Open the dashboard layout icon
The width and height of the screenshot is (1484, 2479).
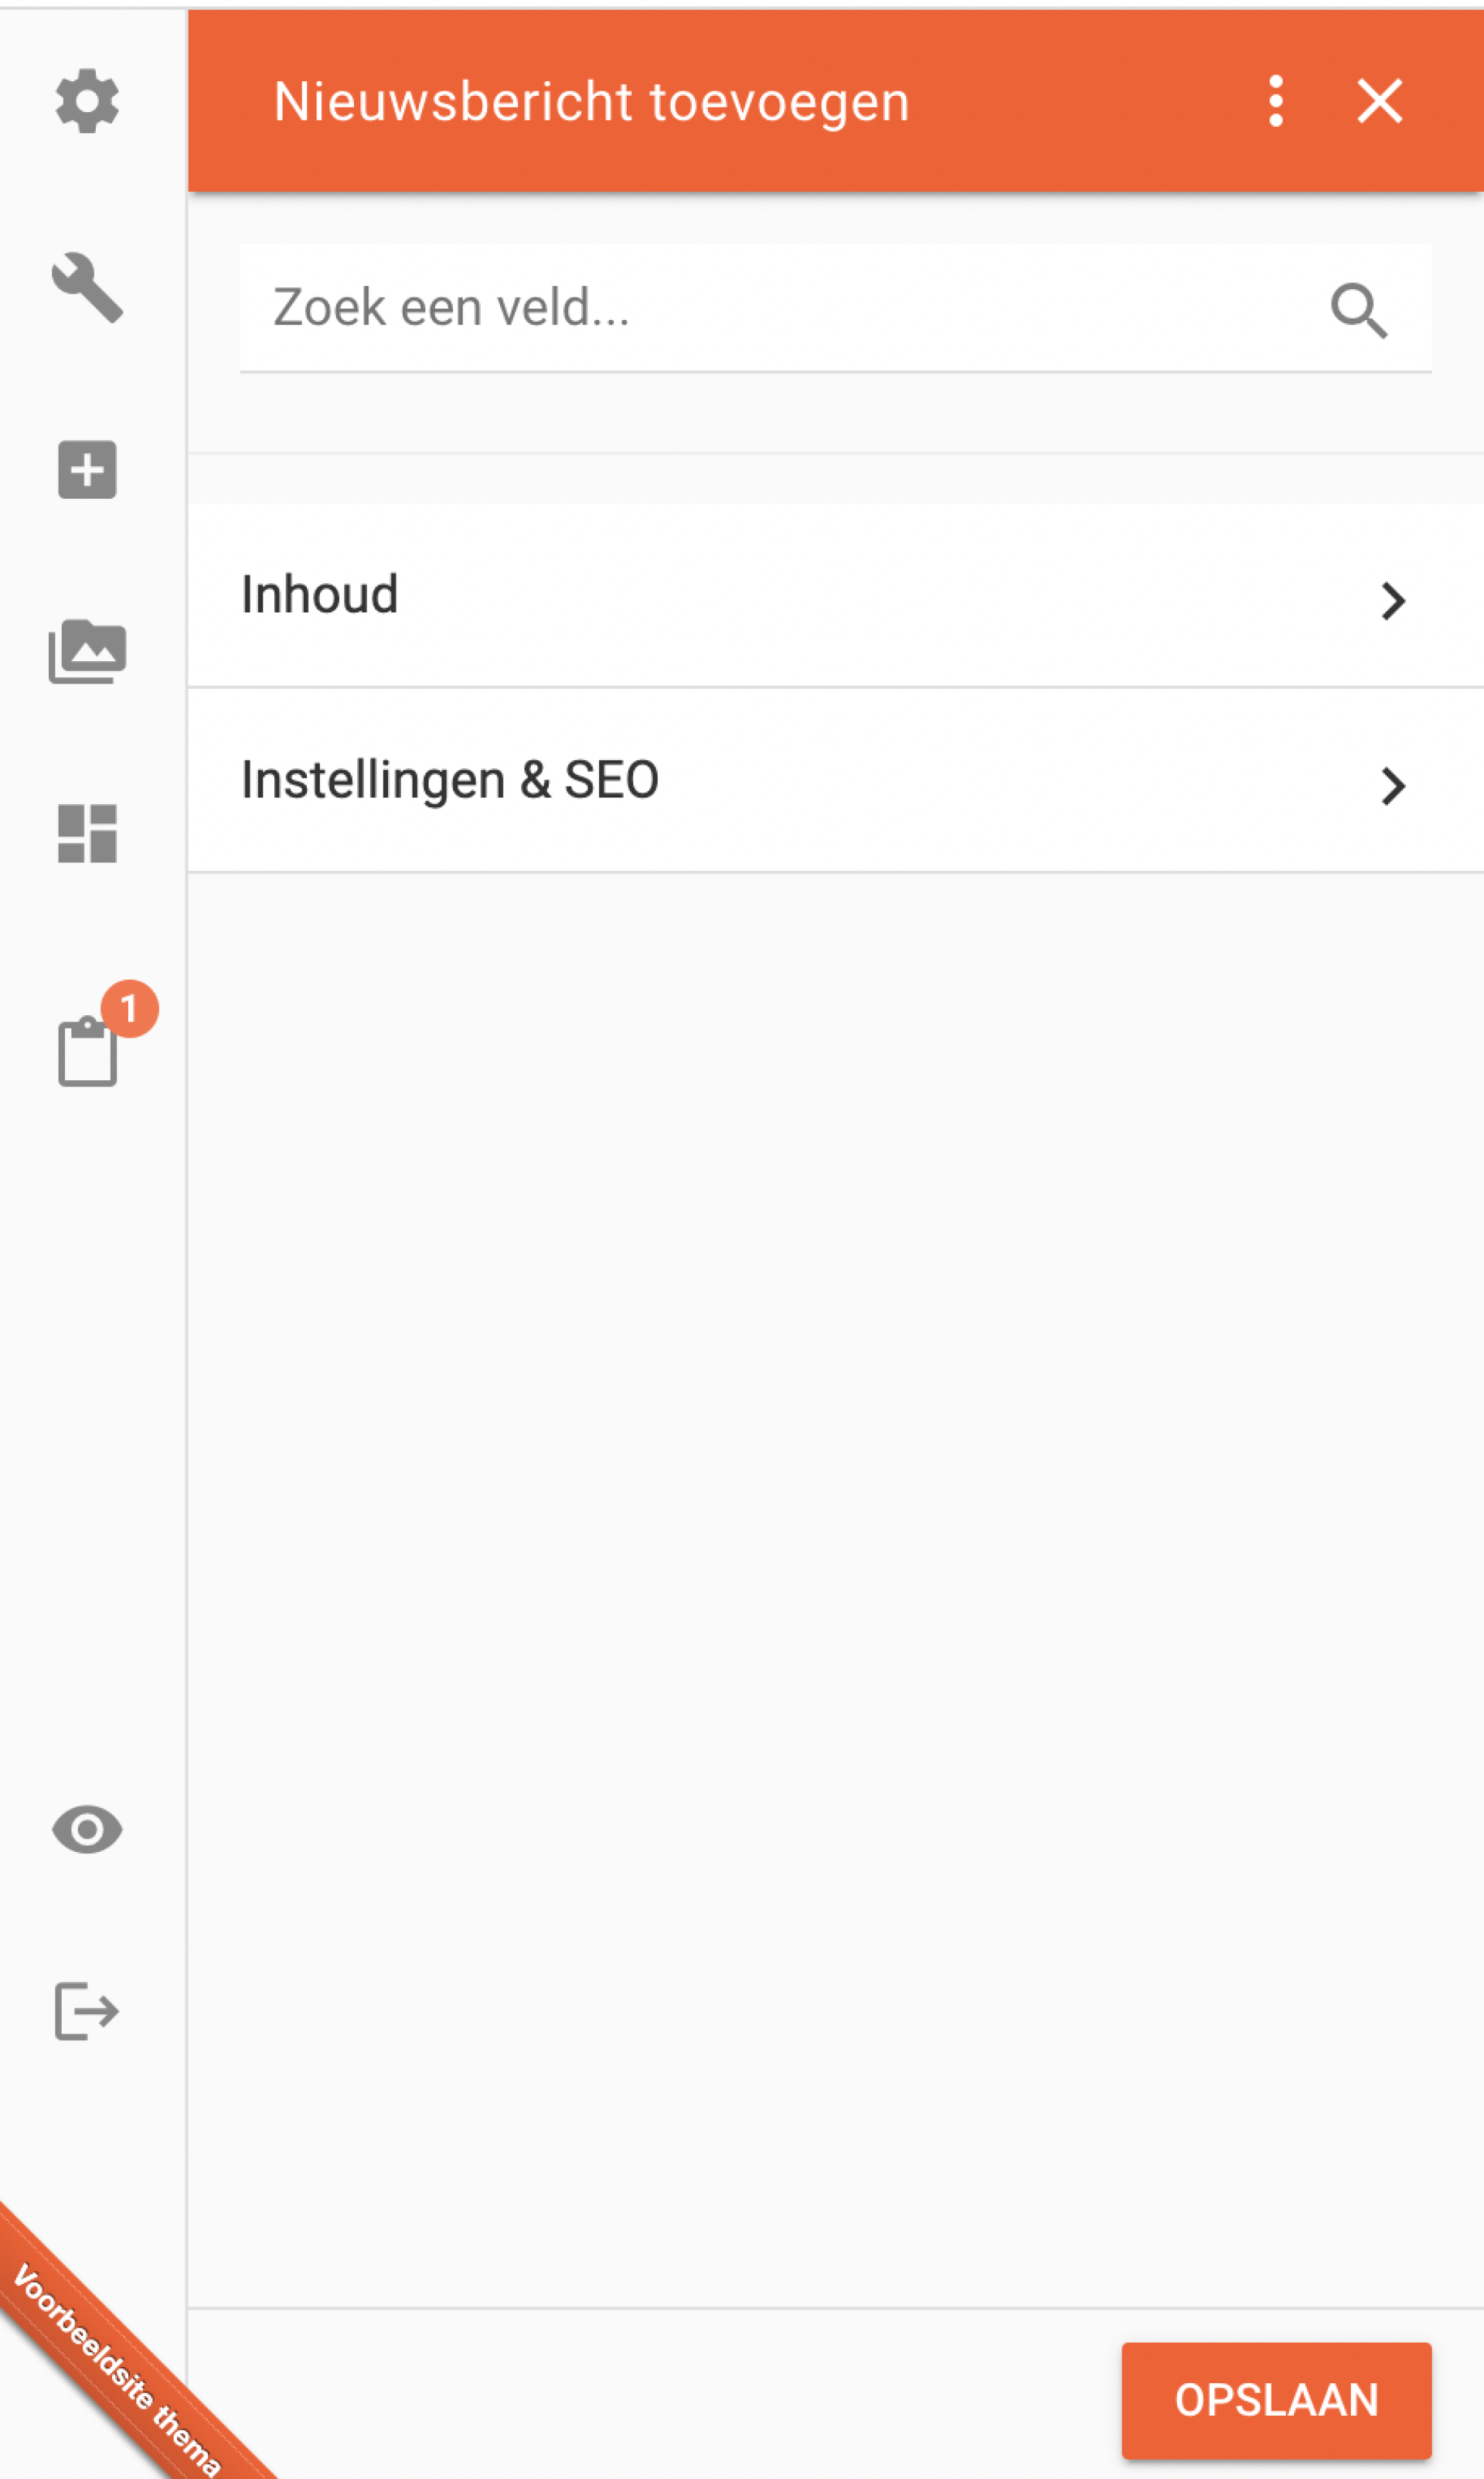pyautogui.click(x=87, y=834)
